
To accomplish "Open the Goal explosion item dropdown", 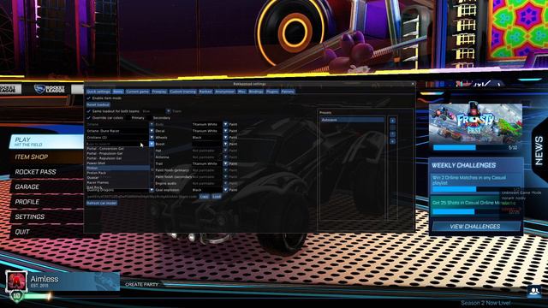I will pyautogui.click(x=152, y=190).
